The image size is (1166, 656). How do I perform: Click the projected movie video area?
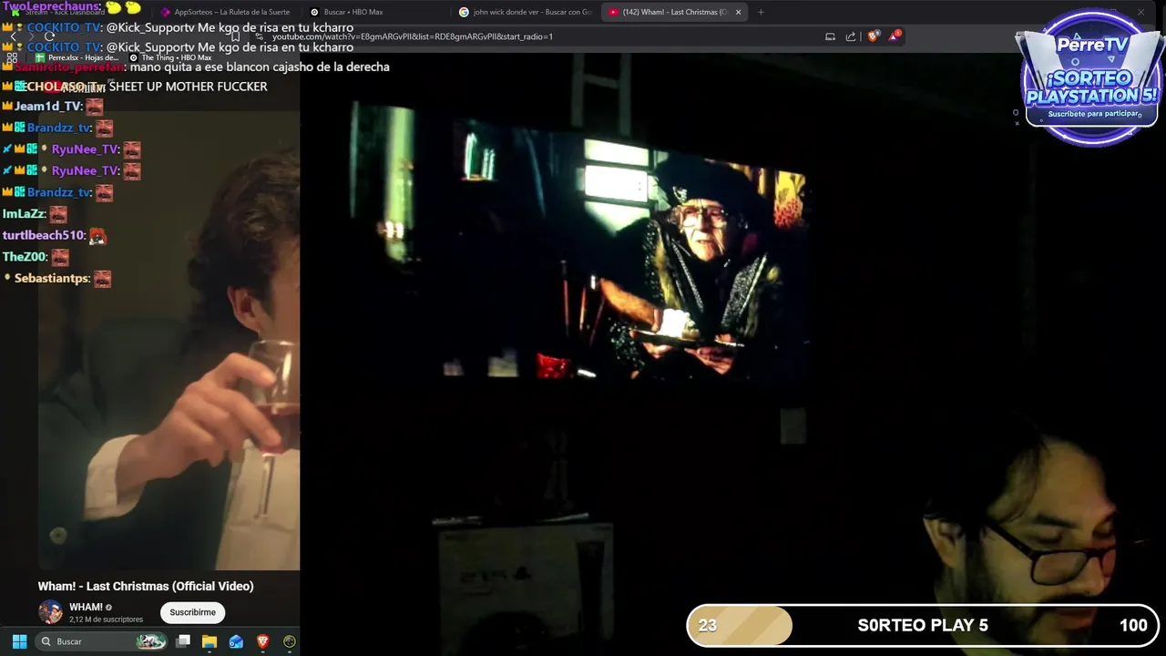tap(578, 241)
